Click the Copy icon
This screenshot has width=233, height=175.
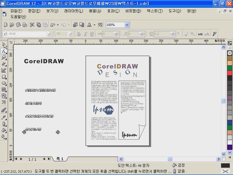39,25
